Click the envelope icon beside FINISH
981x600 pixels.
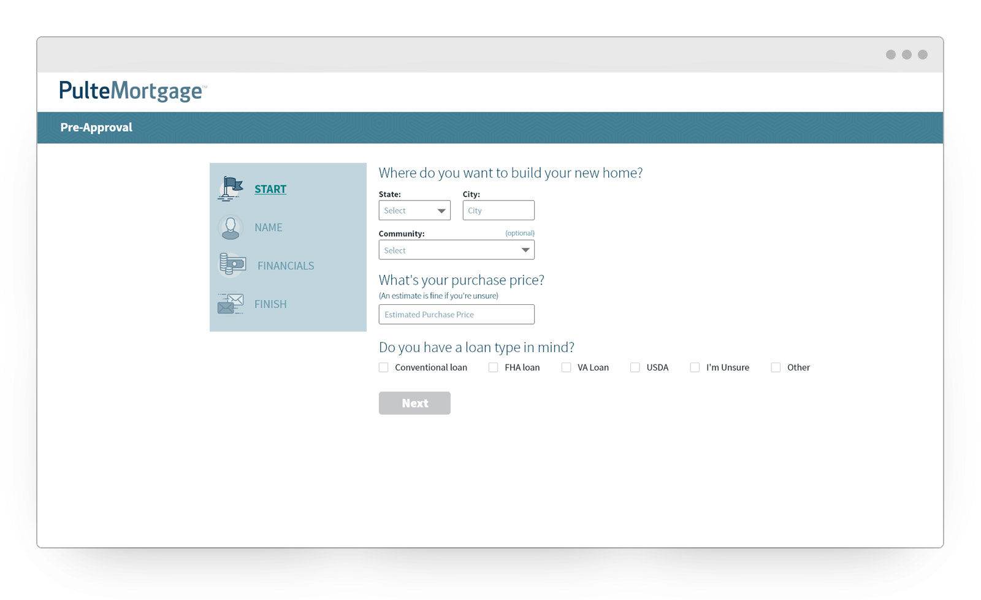(231, 304)
